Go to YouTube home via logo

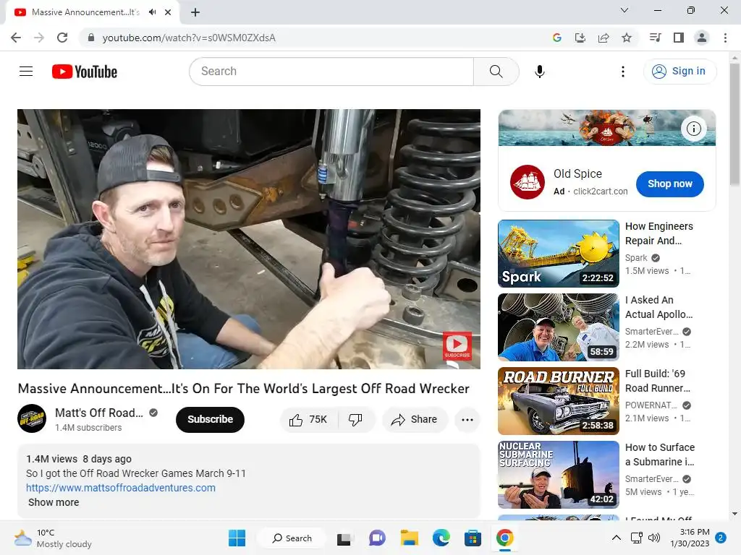[x=85, y=72]
